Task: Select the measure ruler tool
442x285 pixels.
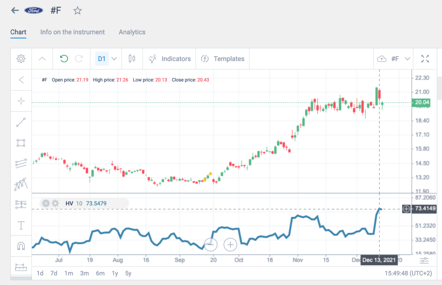Action: (21, 266)
